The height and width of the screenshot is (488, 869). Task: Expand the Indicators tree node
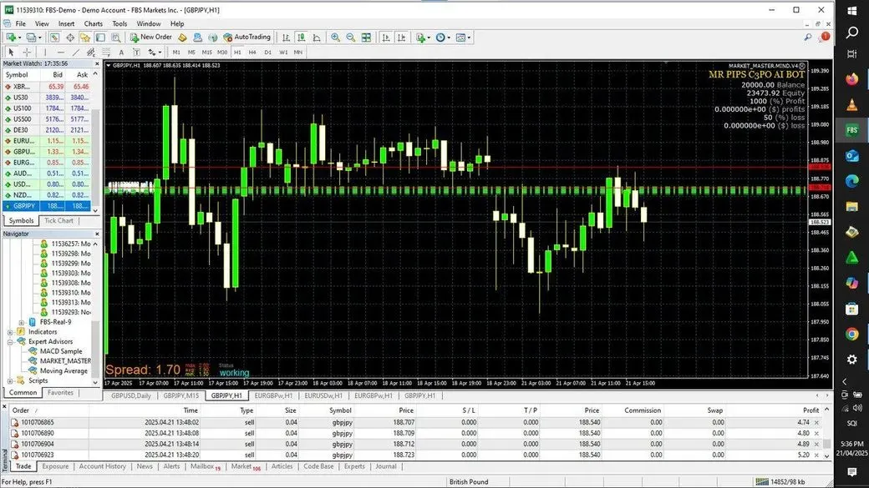(x=10, y=332)
